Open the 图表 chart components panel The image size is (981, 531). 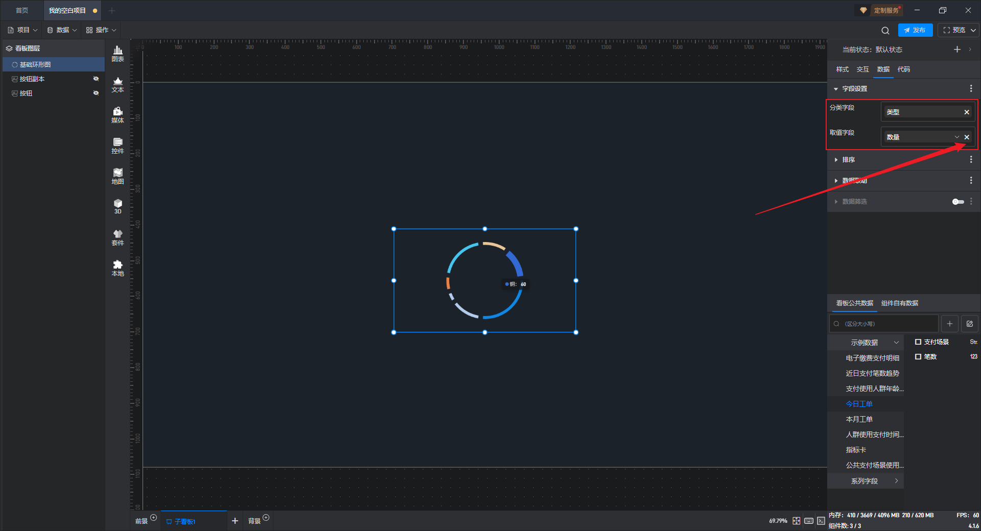pyautogui.click(x=118, y=53)
